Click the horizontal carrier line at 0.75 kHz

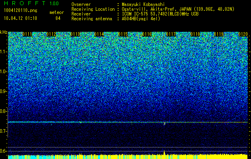pyautogui.click(x=128, y=122)
